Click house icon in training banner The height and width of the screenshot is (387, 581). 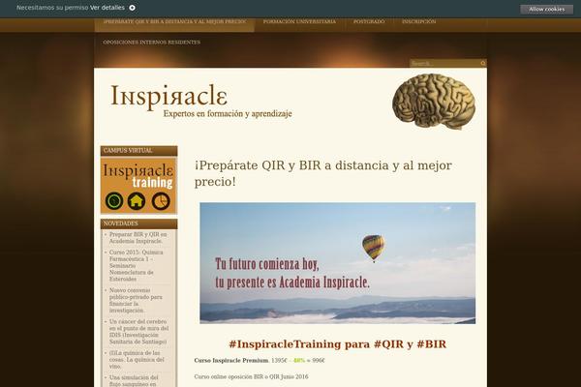(x=137, y=201)
